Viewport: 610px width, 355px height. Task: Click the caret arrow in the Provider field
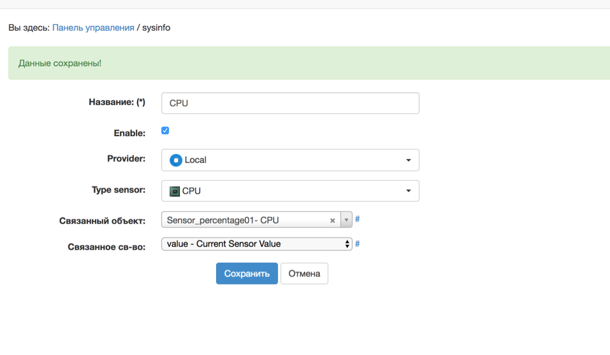409,160
